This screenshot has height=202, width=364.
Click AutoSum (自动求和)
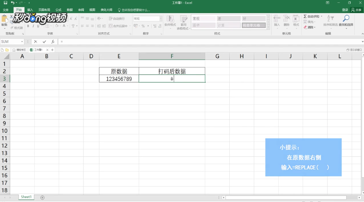311,16
